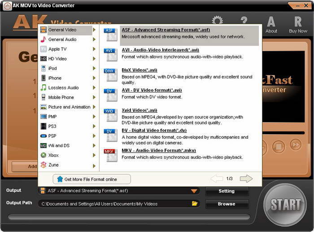Viewport: 314px width, 232px height.
Task: Go to previous format page arrow
Action: (217, 179)
